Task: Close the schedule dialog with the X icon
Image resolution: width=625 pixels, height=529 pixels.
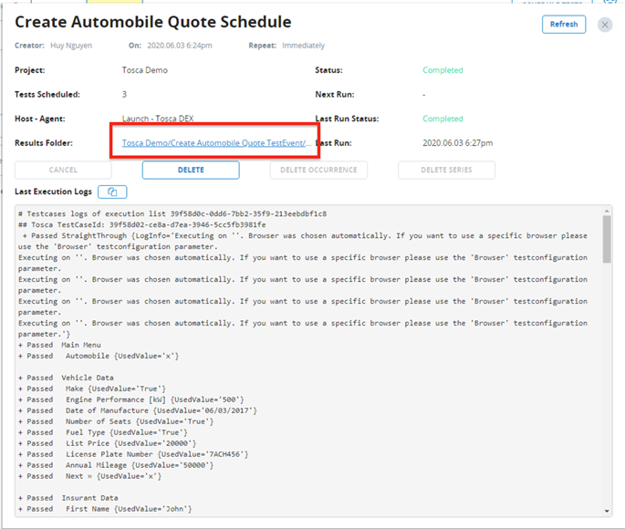Action: coord(605,25)
